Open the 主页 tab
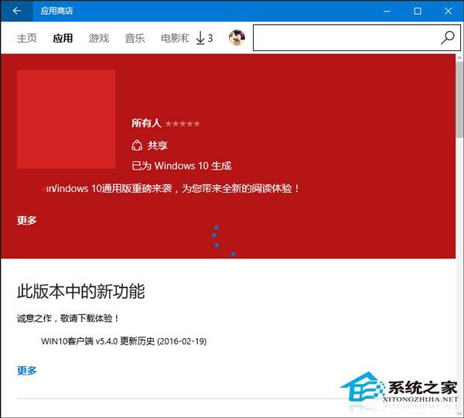Viewport: 464px width, 418px height. 27,38
